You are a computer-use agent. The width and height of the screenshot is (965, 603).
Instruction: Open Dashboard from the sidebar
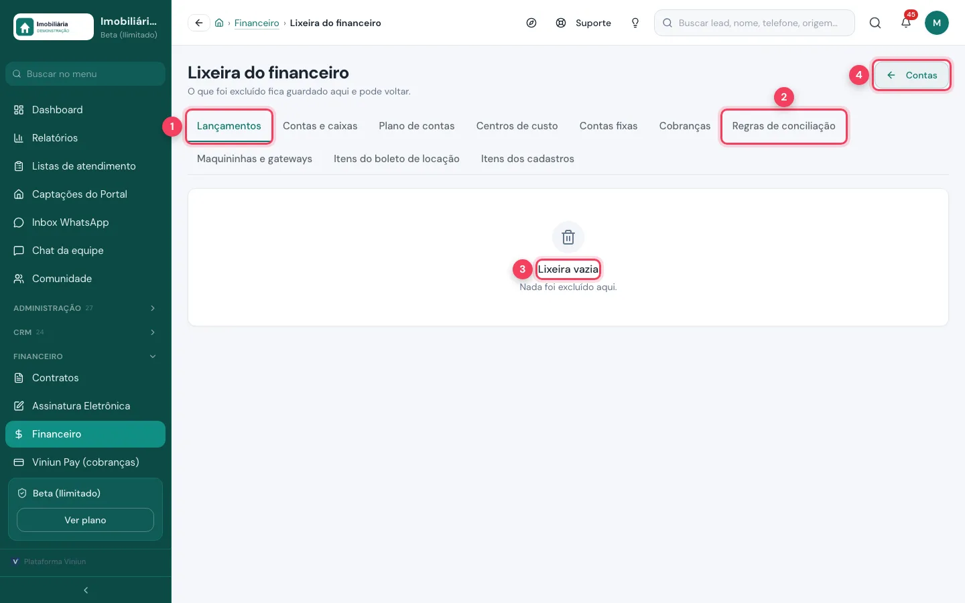[x=85, y=110]
